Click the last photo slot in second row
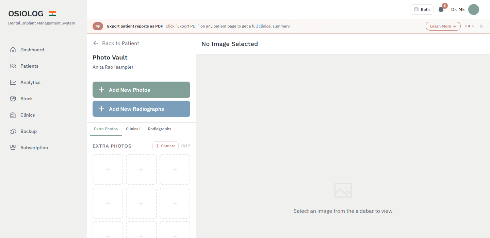This screenshot has width=490, height=238. (175, 203)
